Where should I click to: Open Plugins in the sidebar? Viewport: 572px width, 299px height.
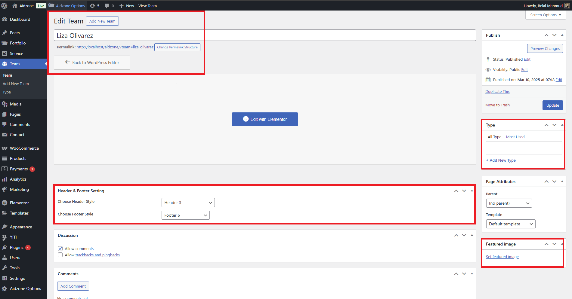(17, 247)
